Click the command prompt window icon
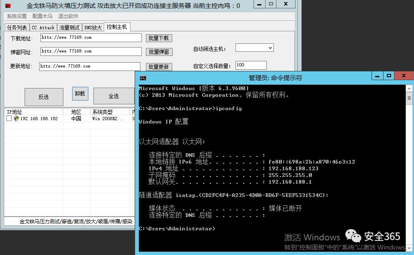414x255 pixels. click(x=143, y=78)
